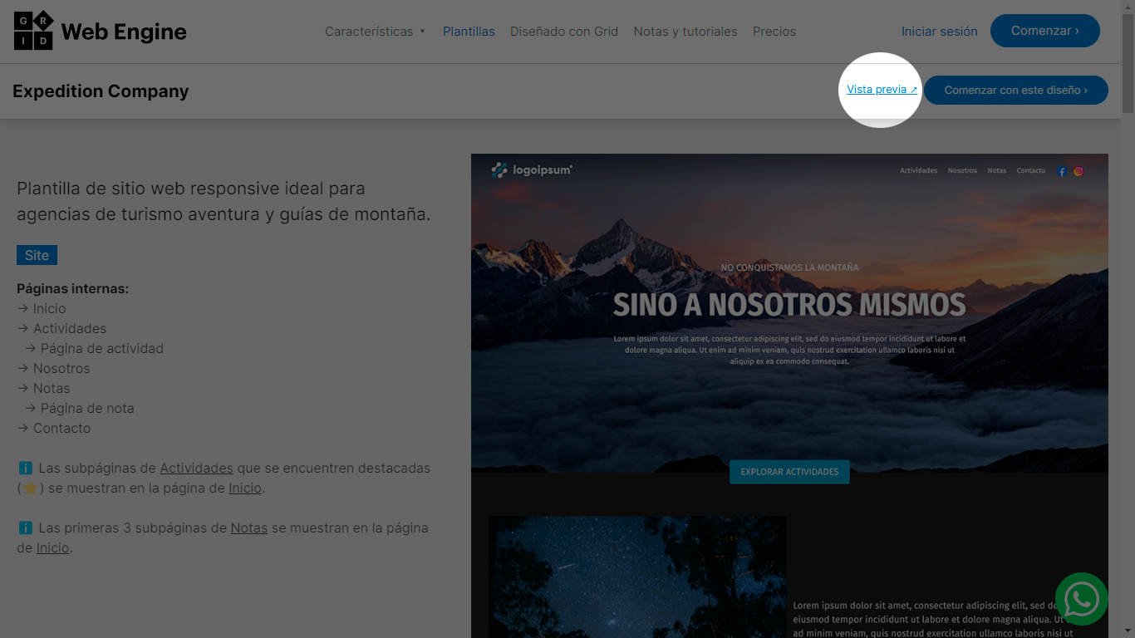
Task: Click 'NO CONQUISTAMOS LA MONTAÑA' text in preview
Action: 789,267
